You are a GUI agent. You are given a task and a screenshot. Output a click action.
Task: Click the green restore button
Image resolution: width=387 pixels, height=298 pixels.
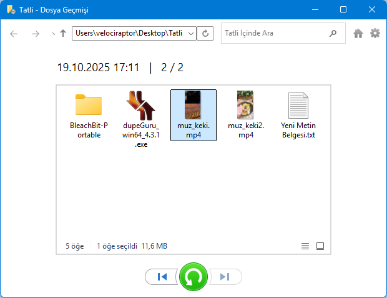click(193, 277)
